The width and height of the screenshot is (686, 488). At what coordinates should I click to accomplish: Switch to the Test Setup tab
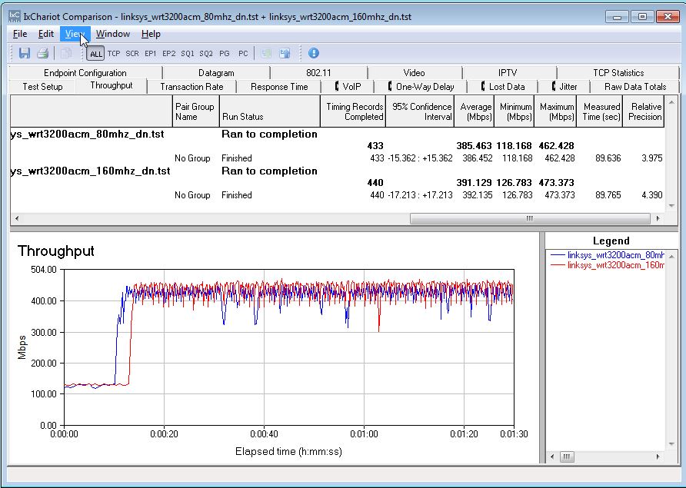(42, 87)
